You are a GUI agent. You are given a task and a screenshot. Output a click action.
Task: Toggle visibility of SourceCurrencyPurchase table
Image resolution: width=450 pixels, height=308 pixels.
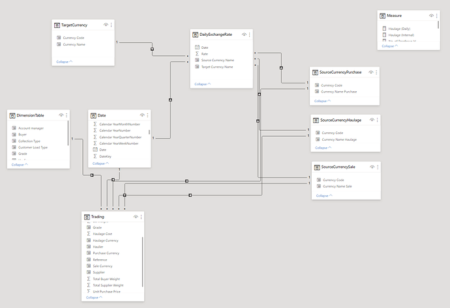click(371, 72)
